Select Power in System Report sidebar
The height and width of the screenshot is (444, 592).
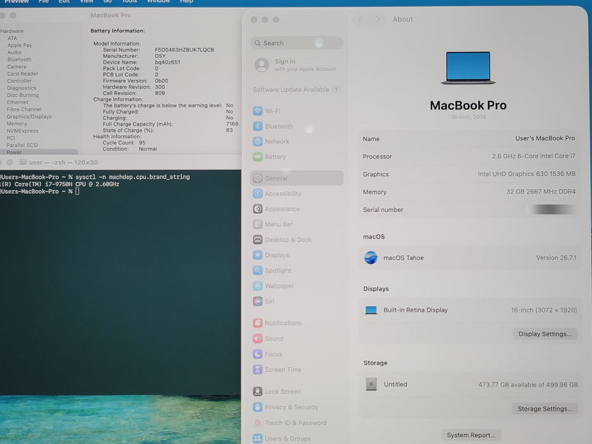[14, 152]
